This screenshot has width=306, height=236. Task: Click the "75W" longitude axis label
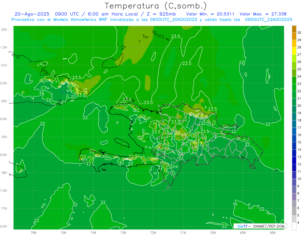[x=63, y=232]
